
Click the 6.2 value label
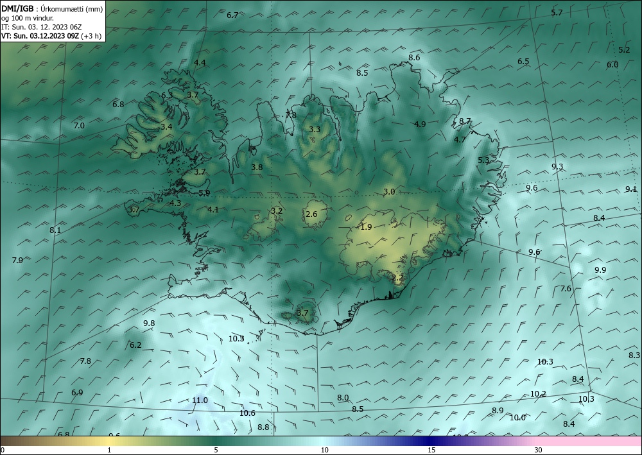135,345
